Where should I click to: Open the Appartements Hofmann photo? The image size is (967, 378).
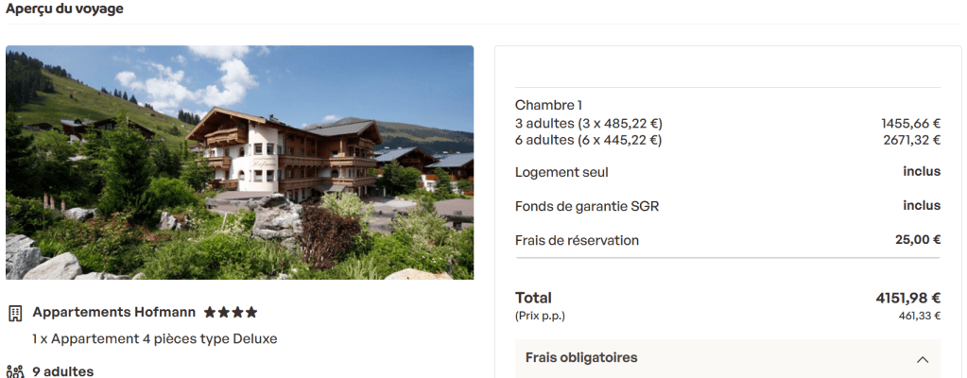240,163
